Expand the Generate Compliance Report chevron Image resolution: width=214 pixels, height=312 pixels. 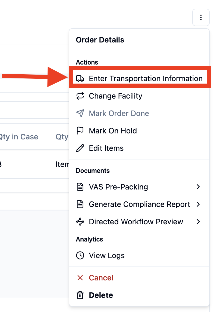pos(198,204)
